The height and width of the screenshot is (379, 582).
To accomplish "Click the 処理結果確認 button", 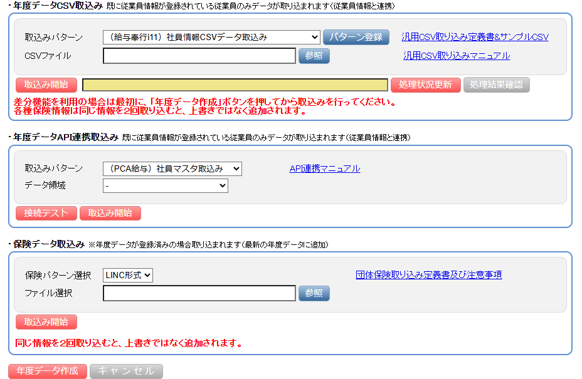I will pos(496,85).
